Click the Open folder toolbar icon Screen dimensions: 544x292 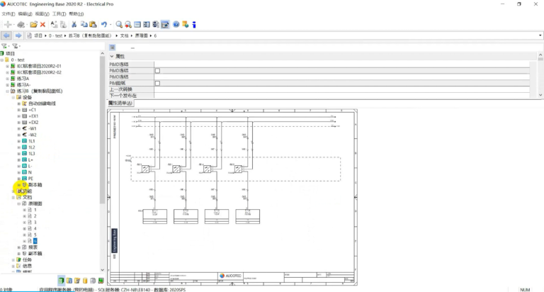[34, 25]
